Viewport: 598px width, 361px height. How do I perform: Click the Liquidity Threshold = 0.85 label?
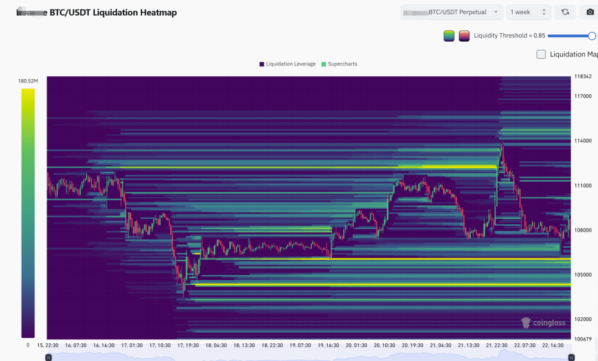tap(509, 36)
